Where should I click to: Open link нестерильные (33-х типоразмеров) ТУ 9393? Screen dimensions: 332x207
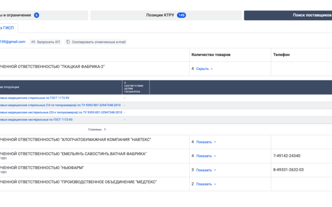click(x=61, y=112)
